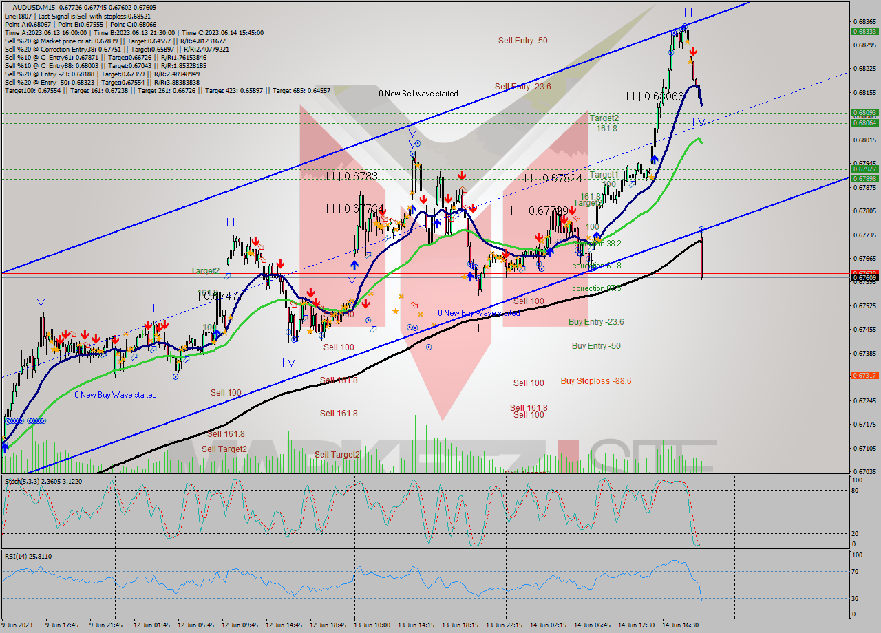Click the 0.67385 price axis value
881x633 pixels.
pyautogui.click(x=866, y=353)
